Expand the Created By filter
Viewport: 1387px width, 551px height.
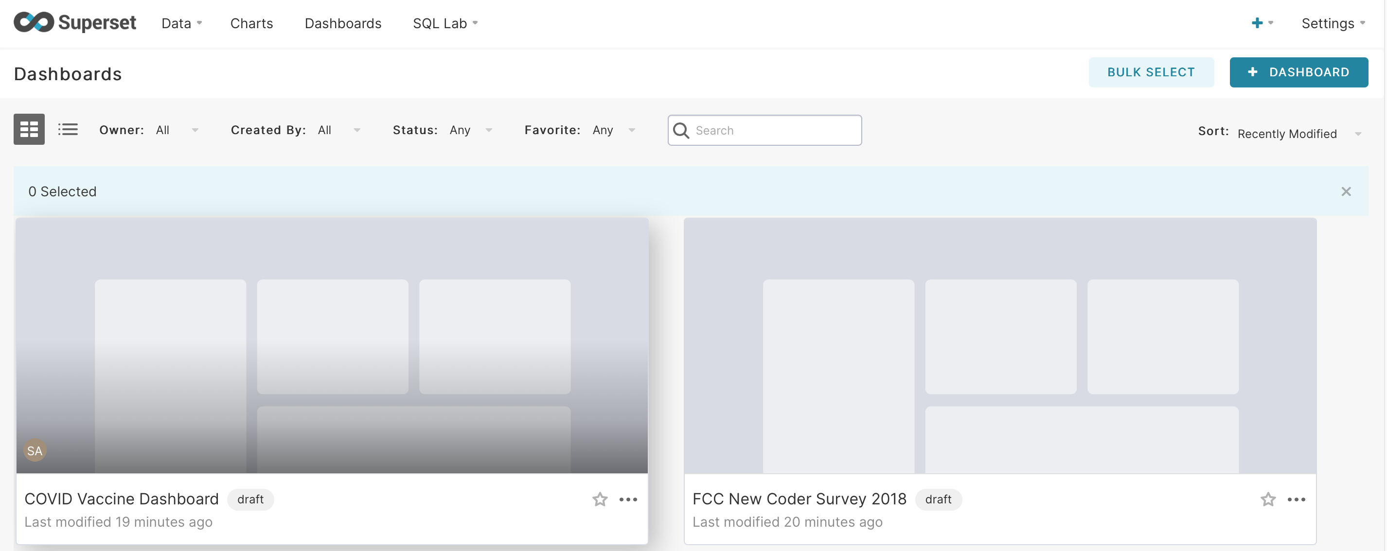coord(339,130)
